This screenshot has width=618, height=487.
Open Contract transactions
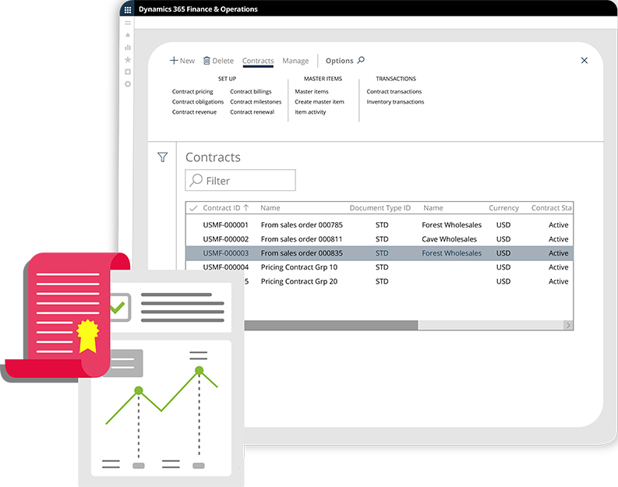[x=394, y=91]
